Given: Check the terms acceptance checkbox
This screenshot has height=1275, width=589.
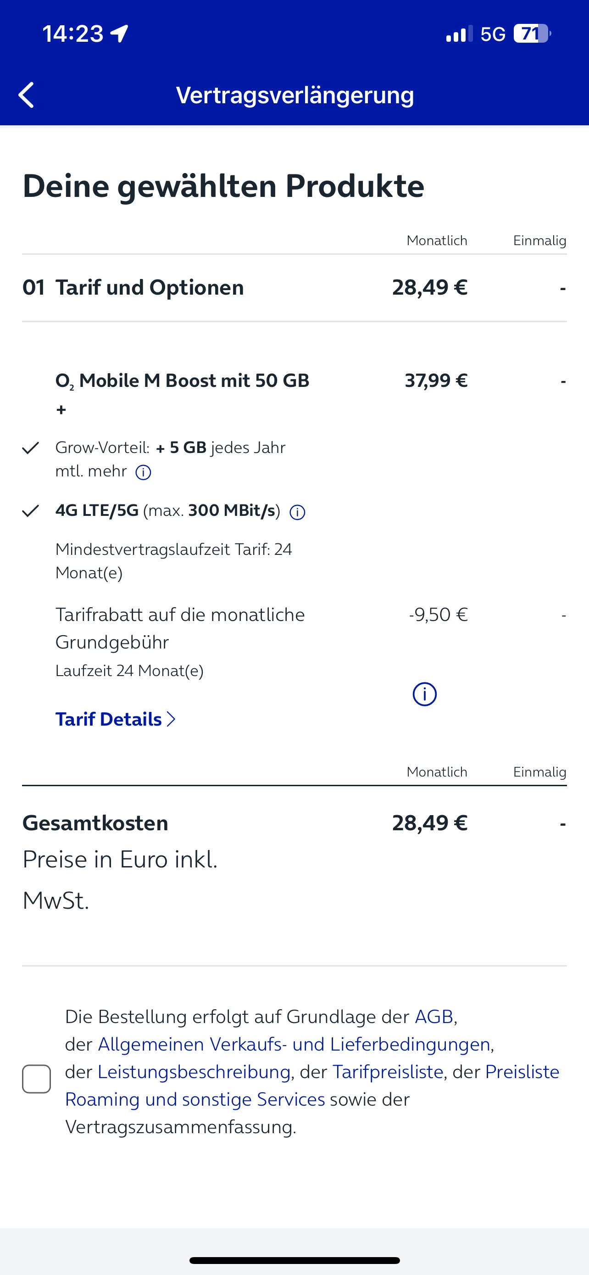Looking at the screenshot, I should pyautogui.click(x=37, y=1079).
